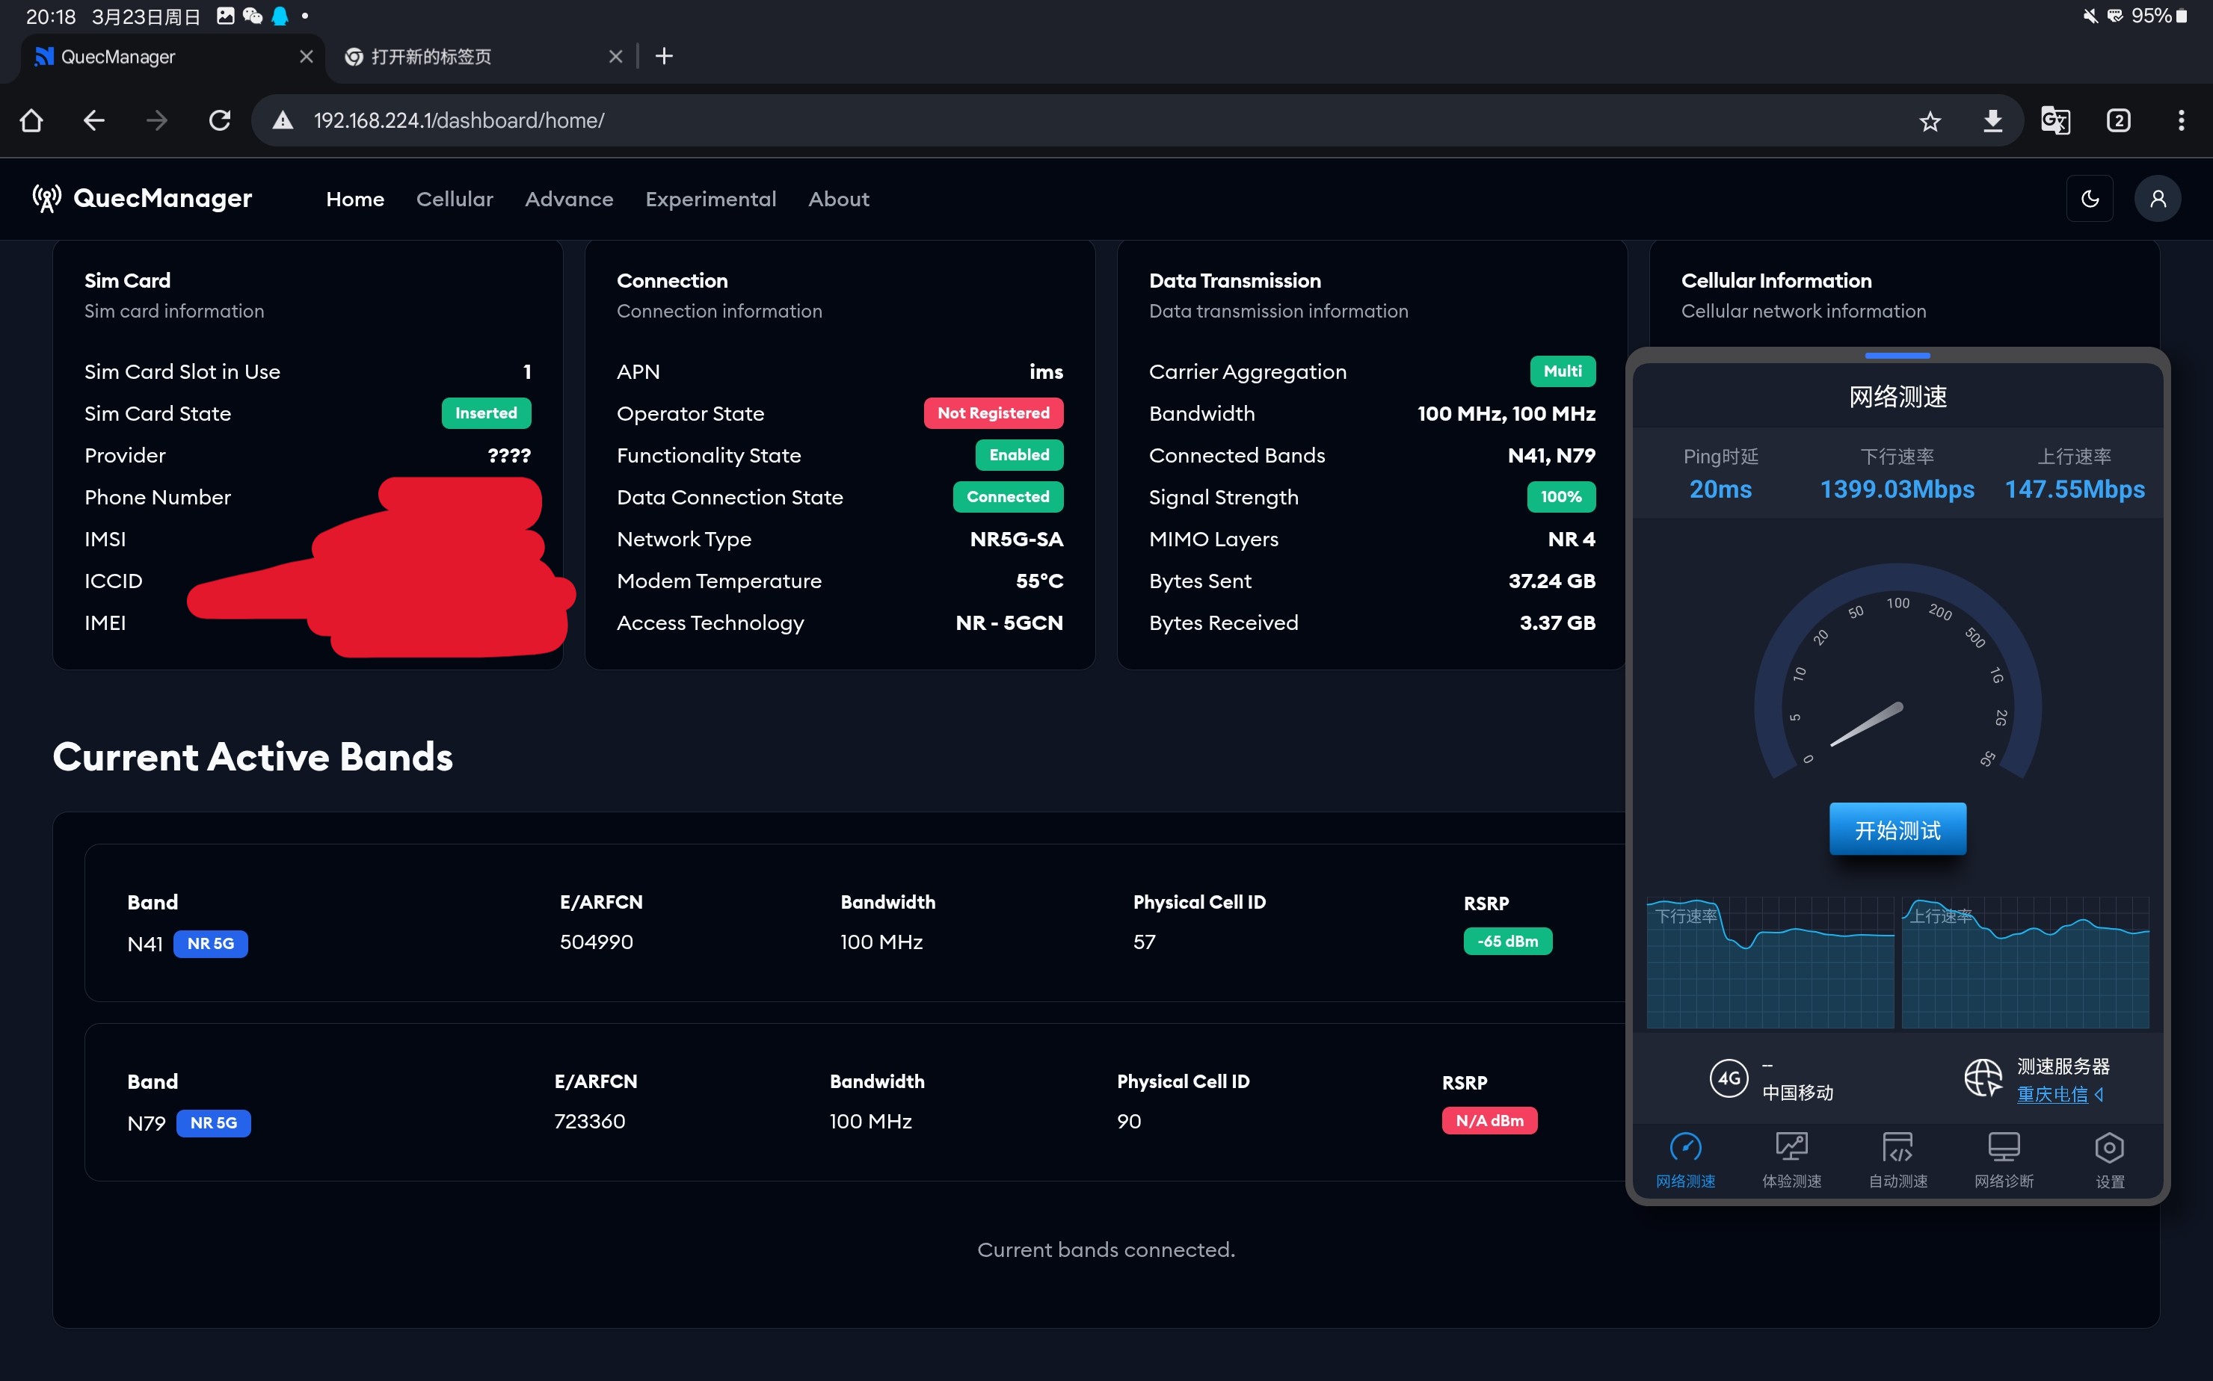
Task: Open the Advance navigation menu
Action: pyautogui.click(x=569, y=199)
